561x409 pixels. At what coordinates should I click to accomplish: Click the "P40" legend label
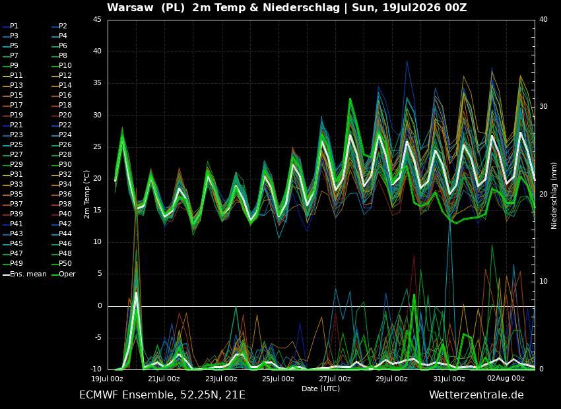point(65,214)
